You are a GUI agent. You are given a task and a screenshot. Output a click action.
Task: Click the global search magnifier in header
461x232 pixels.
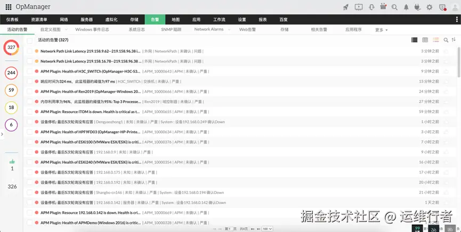pos(394,7)
